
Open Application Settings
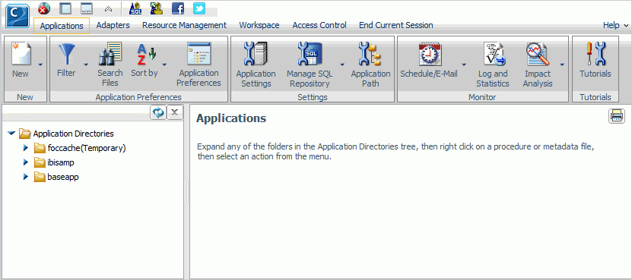point(256,64)
